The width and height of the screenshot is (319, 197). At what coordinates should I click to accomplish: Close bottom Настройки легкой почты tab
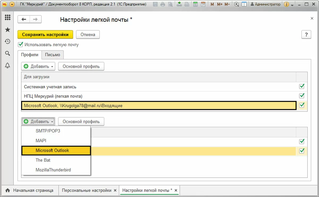[176, 190]
